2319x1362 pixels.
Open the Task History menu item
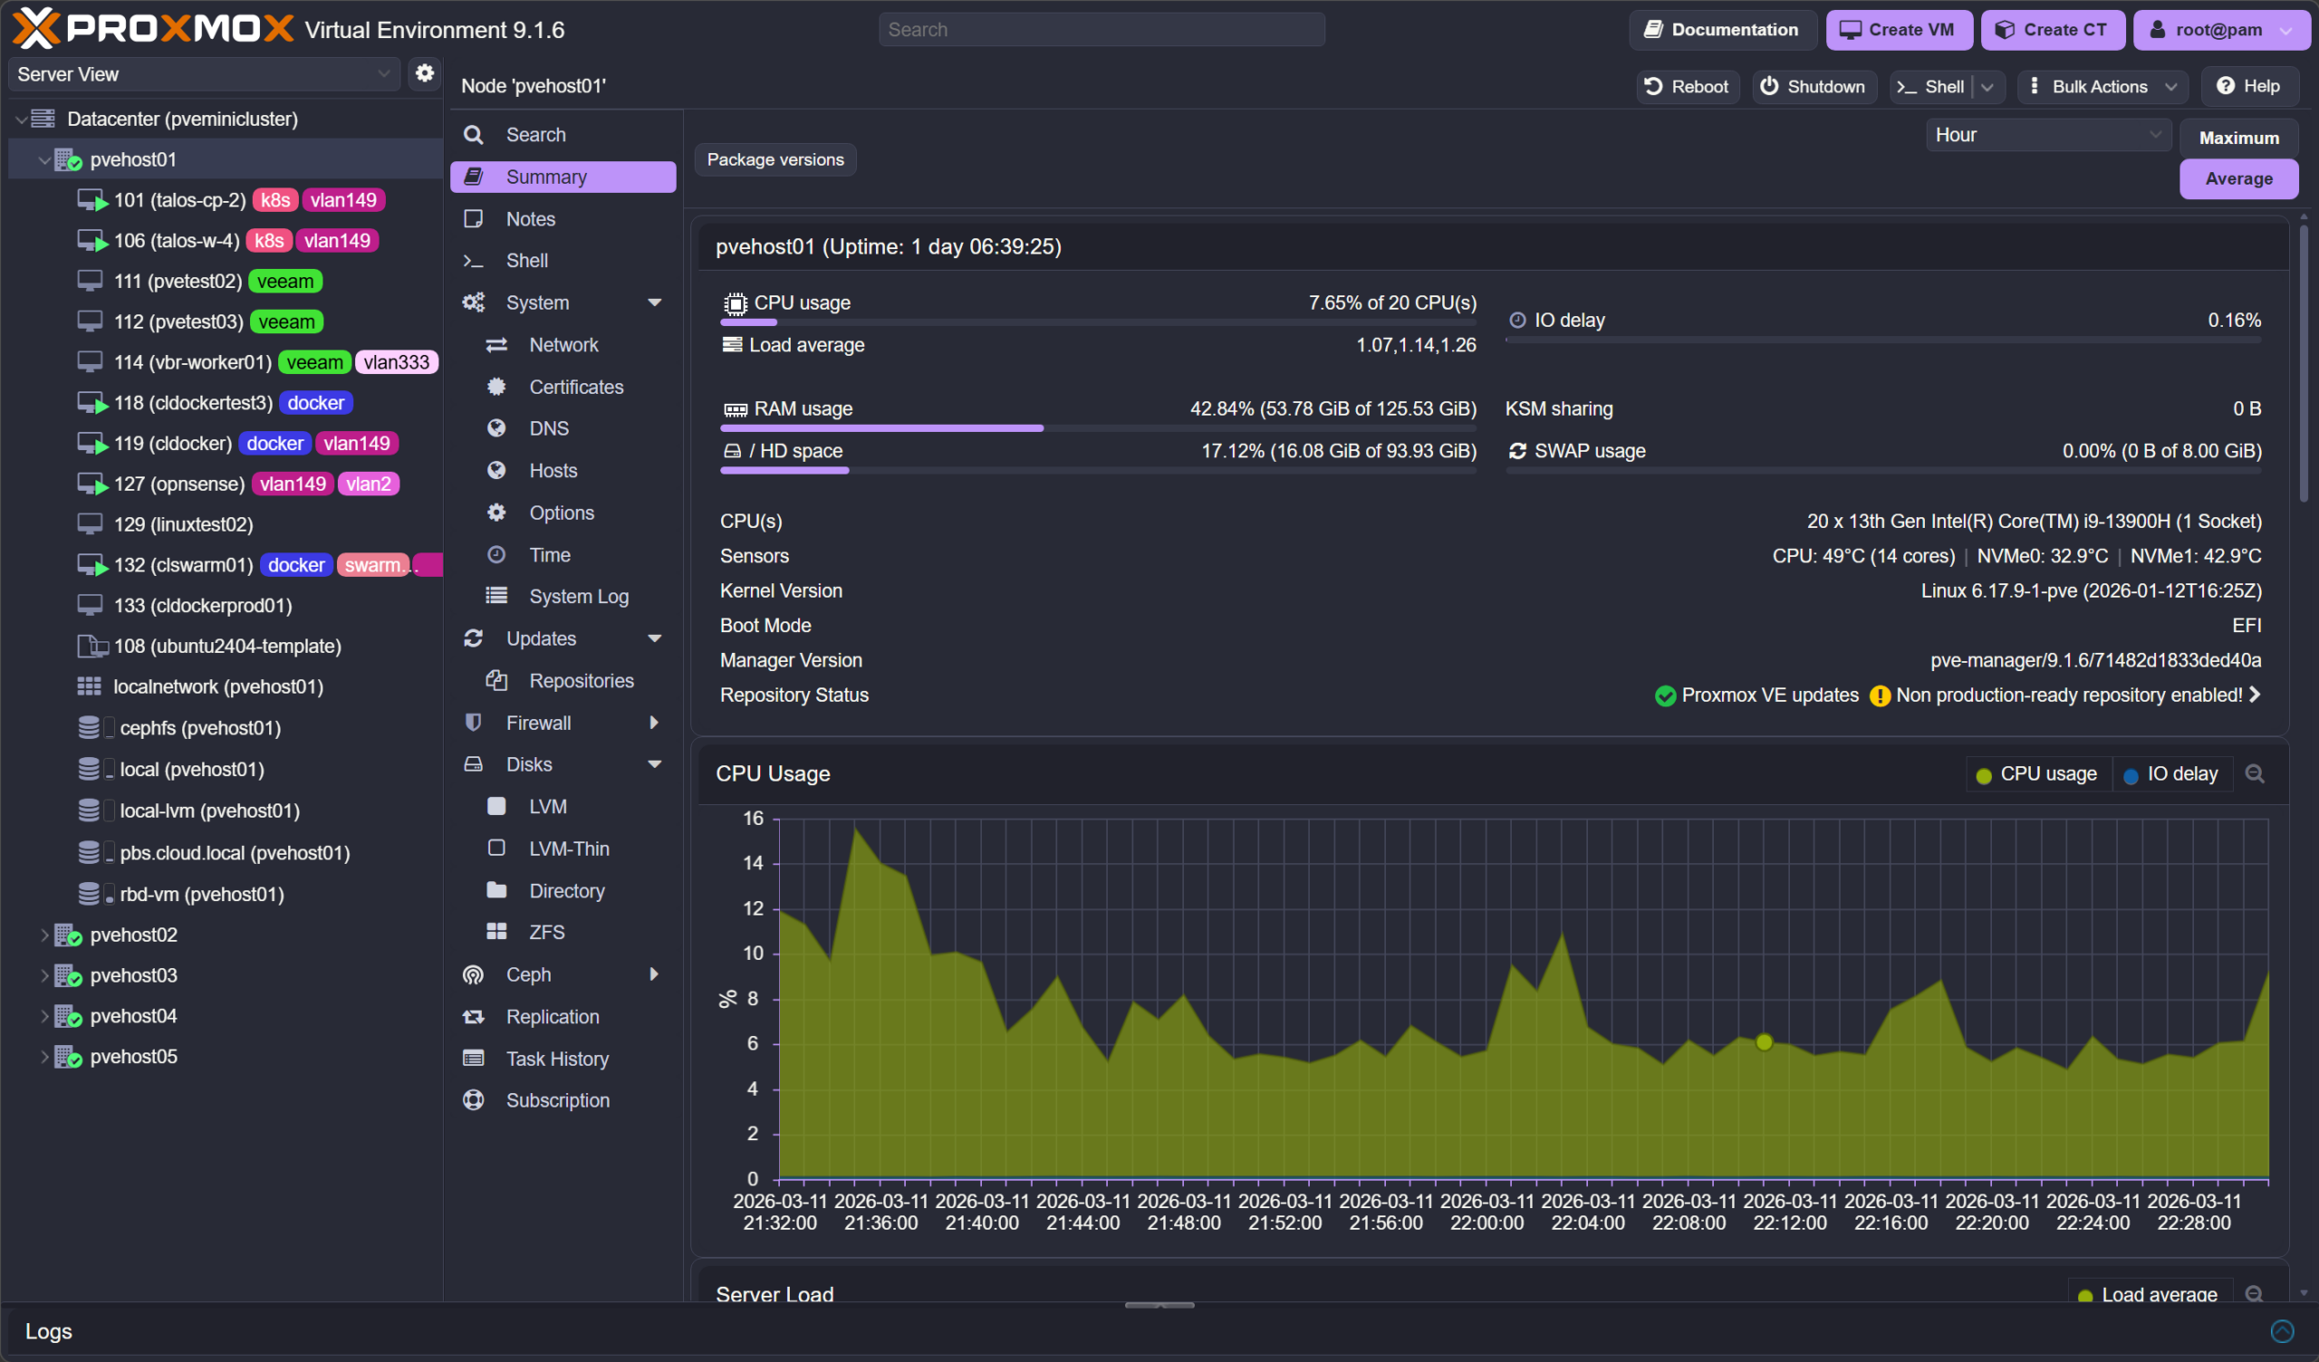click(557, 1059)
